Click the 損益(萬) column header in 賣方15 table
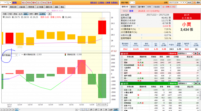Image resolution: width=201 pixels, height=111 pixels. click(x=190, y=87)
